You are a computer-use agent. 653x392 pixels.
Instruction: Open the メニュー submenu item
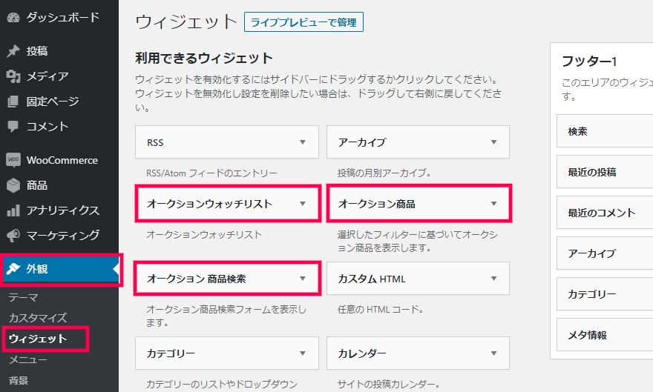pos(28,359)
